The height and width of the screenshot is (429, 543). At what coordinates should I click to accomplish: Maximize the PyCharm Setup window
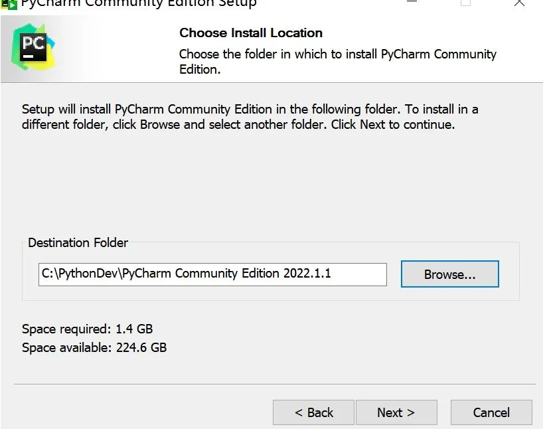coord(465,3)
